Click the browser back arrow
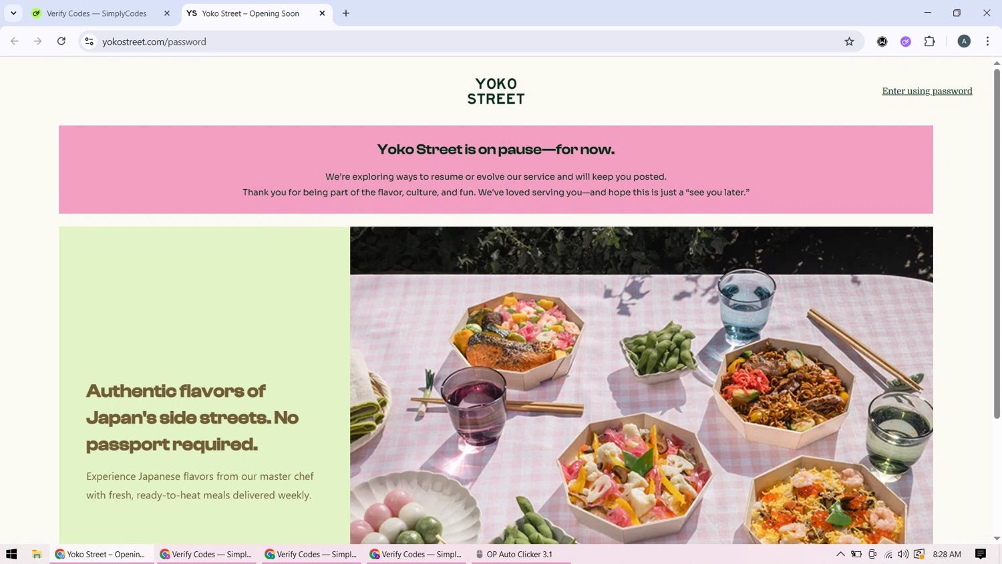This screenshot has width=1002, height=564. [15, 41]
